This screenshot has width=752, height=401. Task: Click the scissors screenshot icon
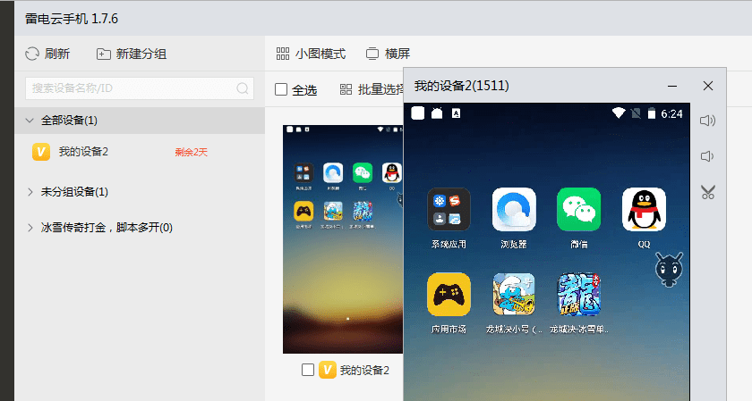708,192
